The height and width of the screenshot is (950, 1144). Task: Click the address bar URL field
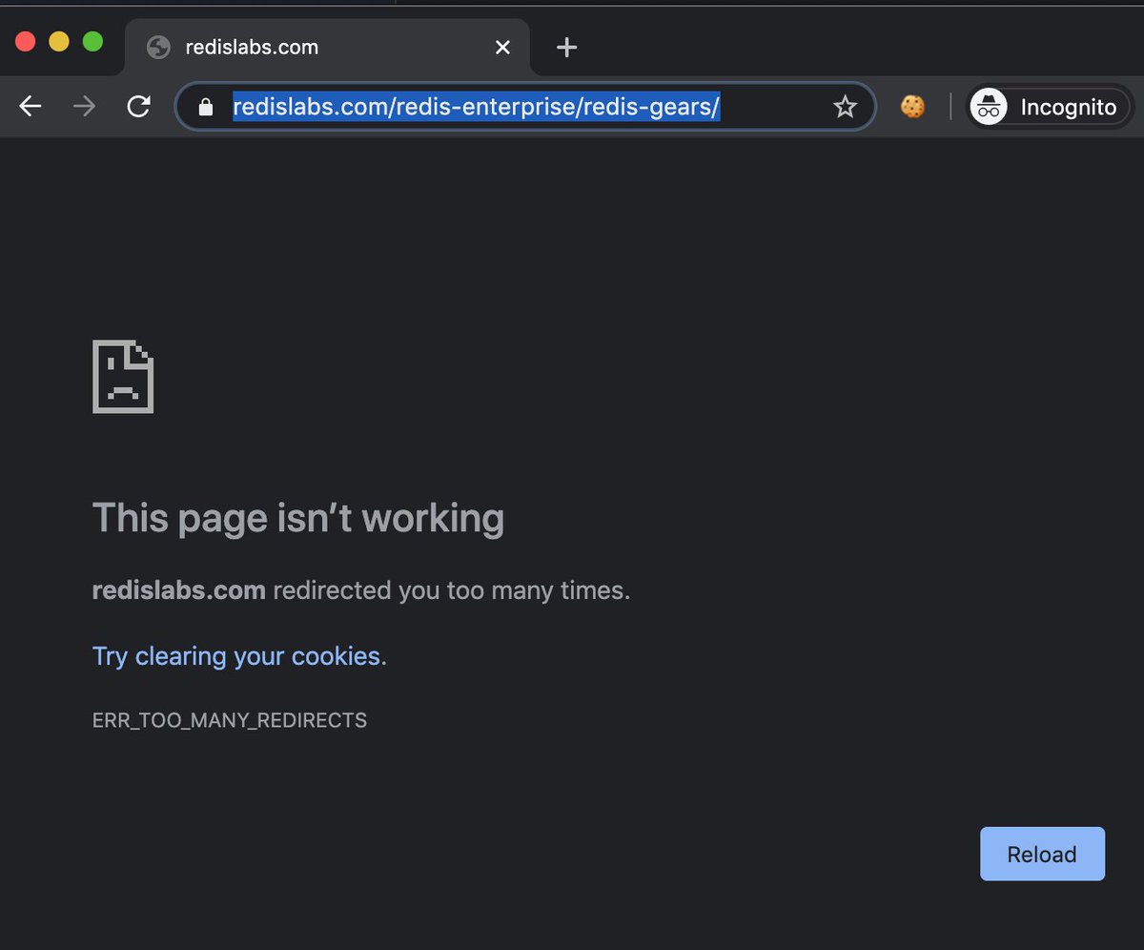click(x=526, y=107)
